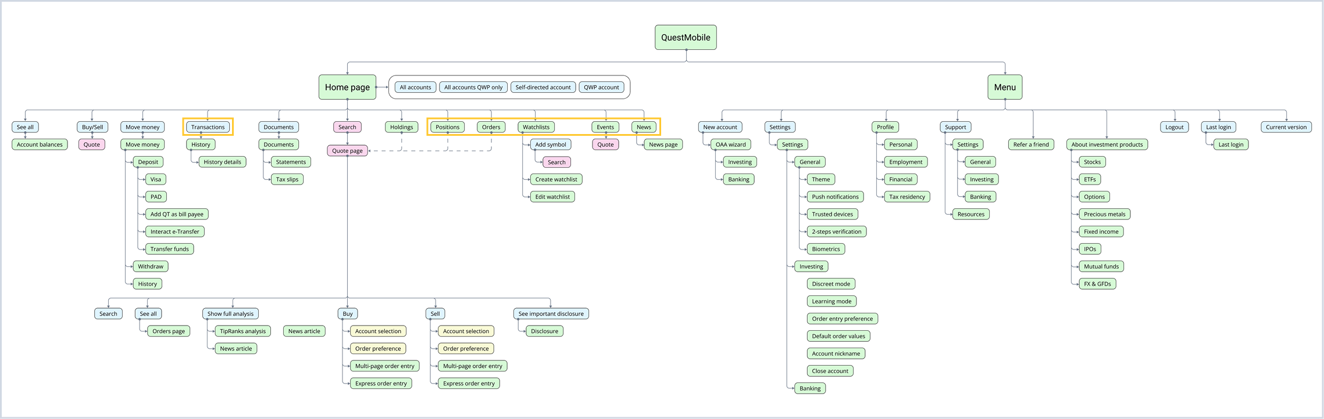This screenshot has width=1324, height=419.
Task: Click the 2-steps verification node
Action: pyautogui.click(x=836, y=232)
